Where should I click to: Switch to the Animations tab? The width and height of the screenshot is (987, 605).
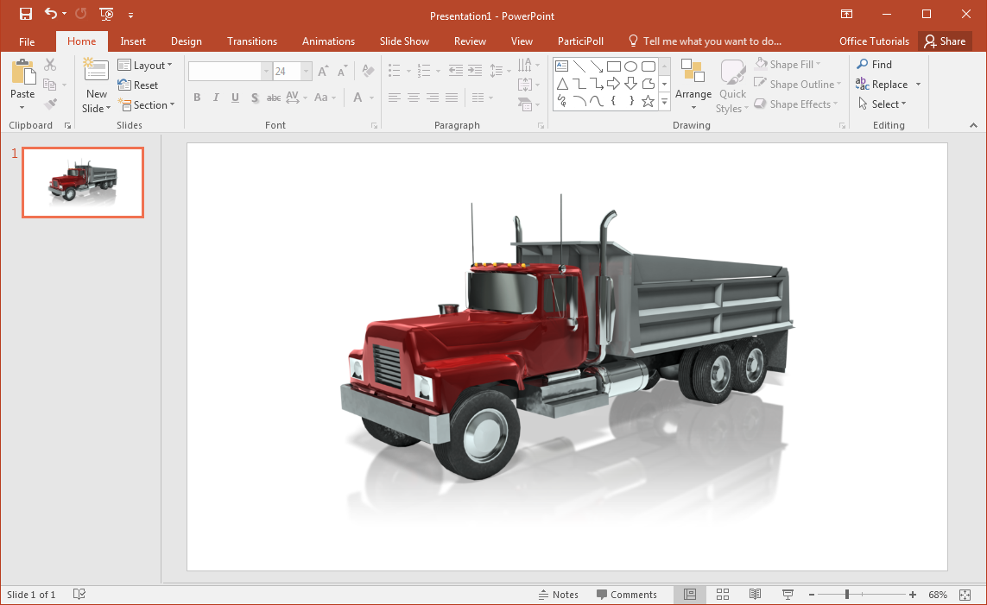point(328,41)
